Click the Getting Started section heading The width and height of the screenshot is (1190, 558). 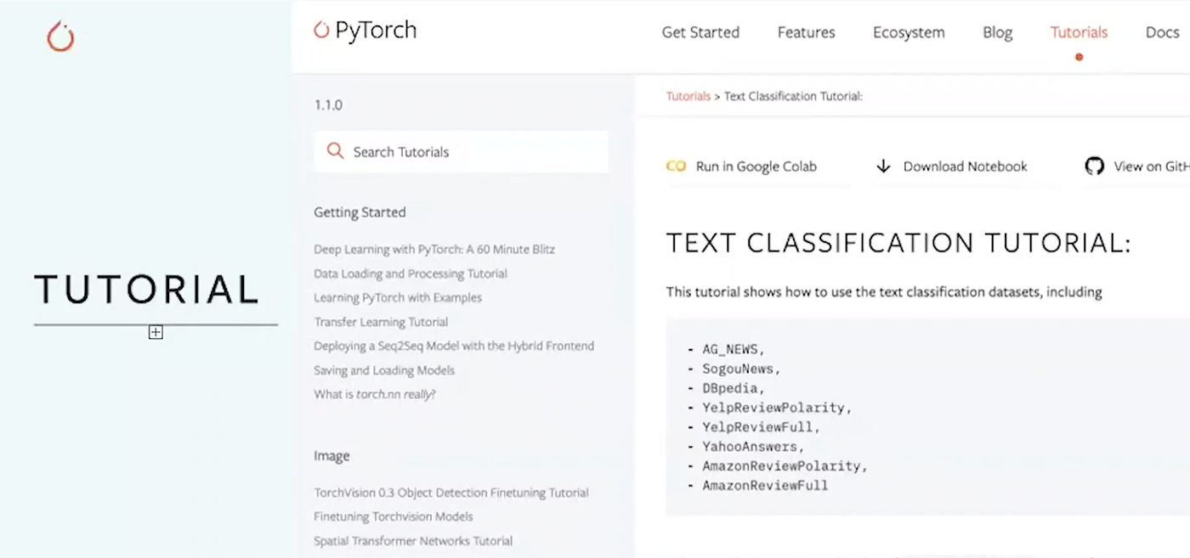[360, 212]
